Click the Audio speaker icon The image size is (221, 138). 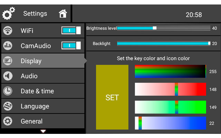7,76
